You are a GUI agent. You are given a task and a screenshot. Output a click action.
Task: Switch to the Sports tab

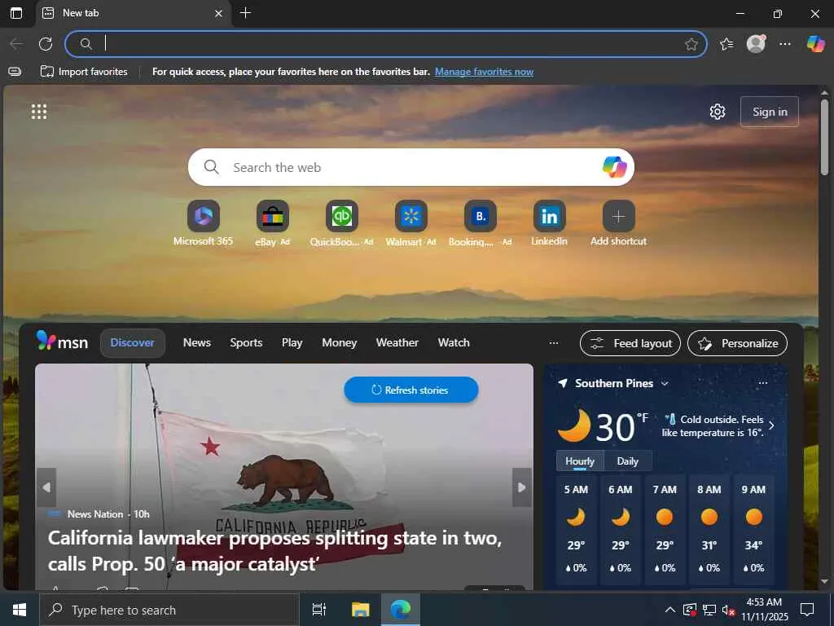point(246,343)
